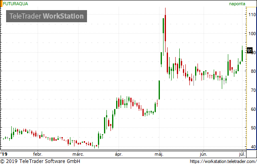Click the tallest red candle near 110
Screen dimensions: 257x165
pyautogui.click(x=165, y=28)
